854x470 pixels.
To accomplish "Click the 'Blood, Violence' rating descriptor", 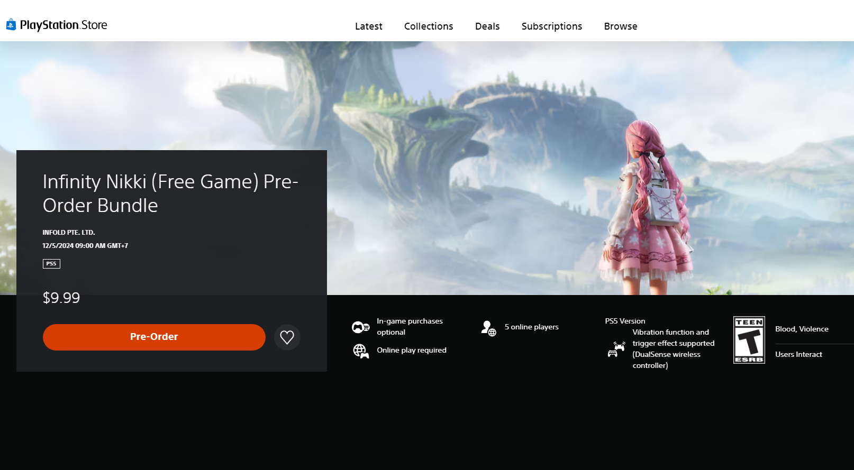I will (802, 329).
